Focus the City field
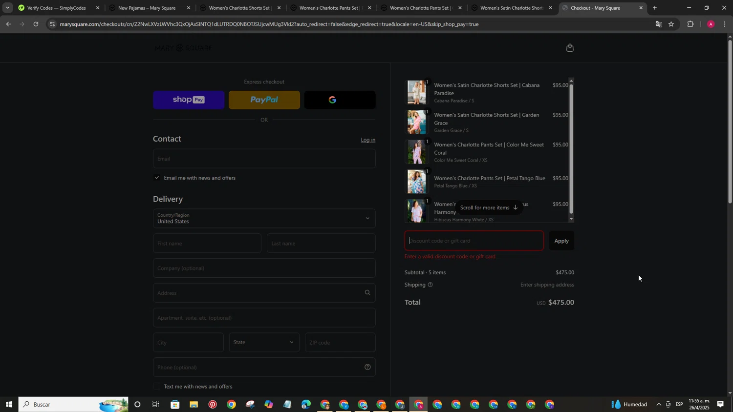Viewport: 733px width, 412px height. pyautogui.click(x=188, y=342)
